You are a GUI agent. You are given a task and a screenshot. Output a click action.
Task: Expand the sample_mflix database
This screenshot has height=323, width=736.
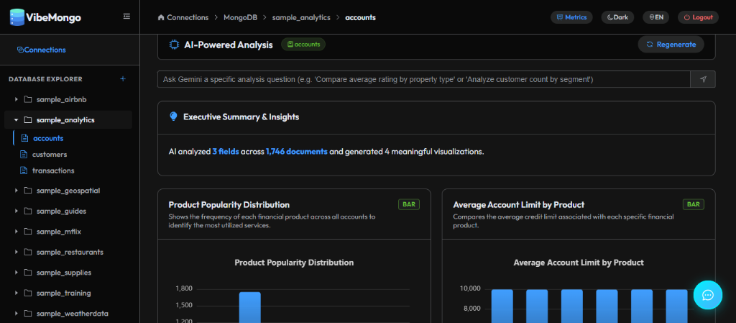pyautogui.click(x=17, y=232)
